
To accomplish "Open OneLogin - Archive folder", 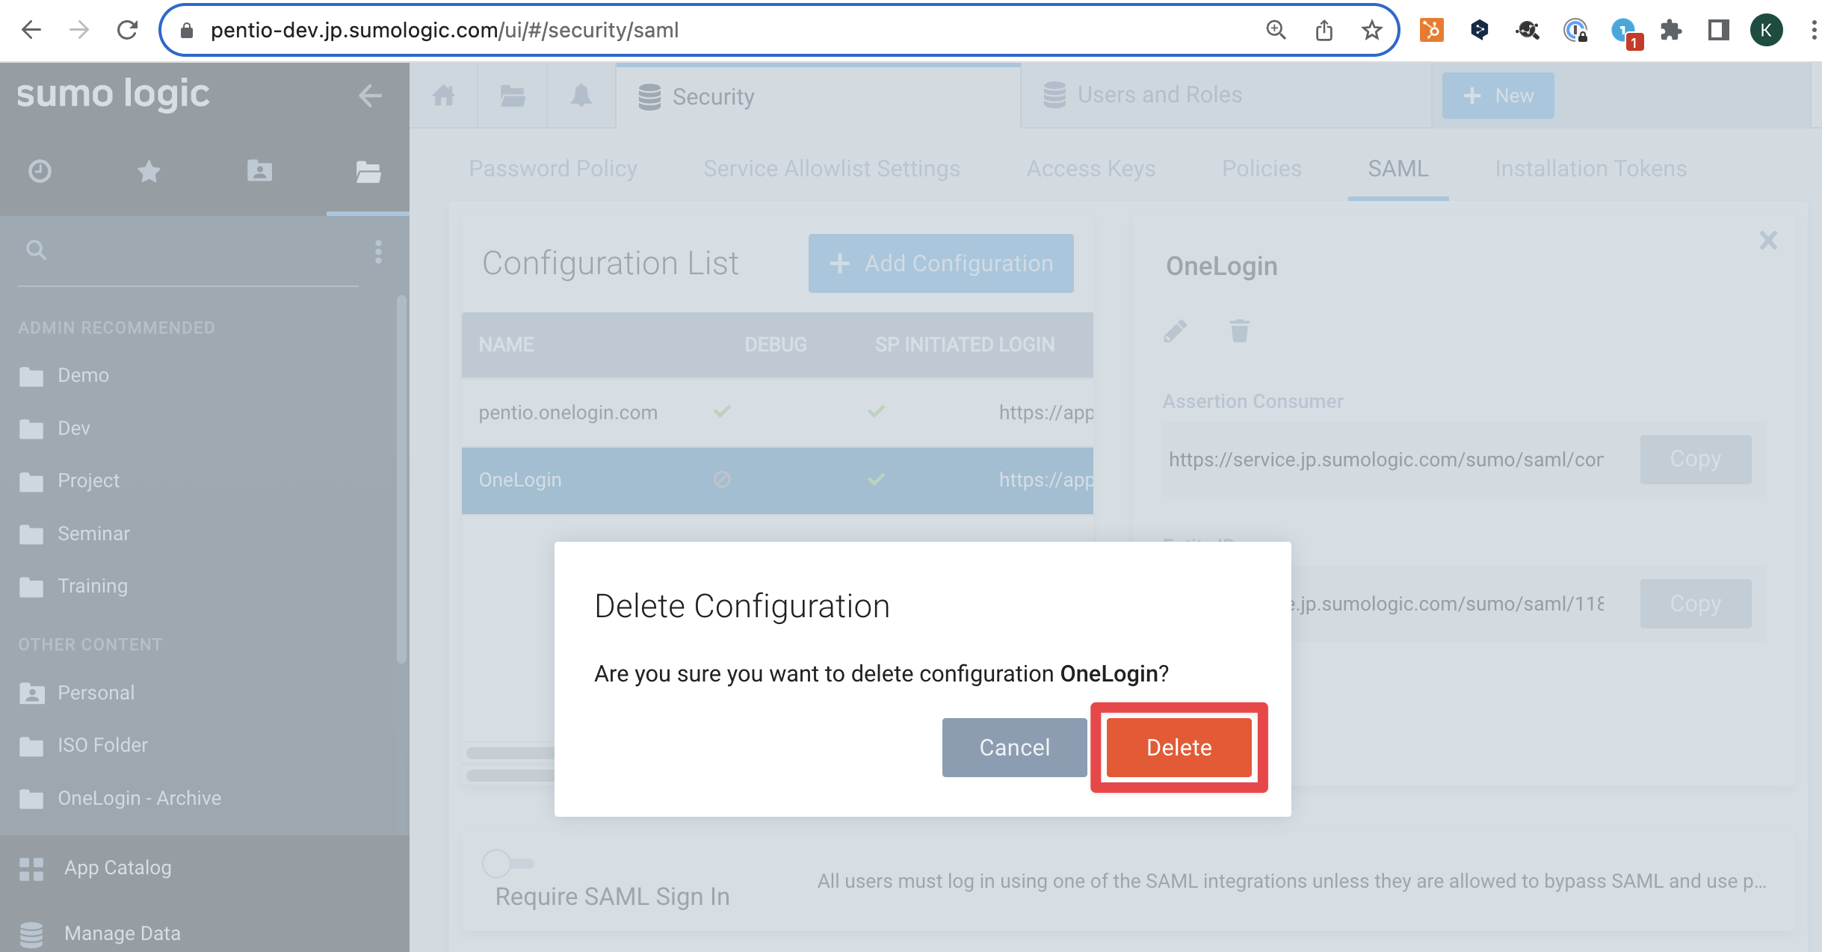I will (120, 798).
